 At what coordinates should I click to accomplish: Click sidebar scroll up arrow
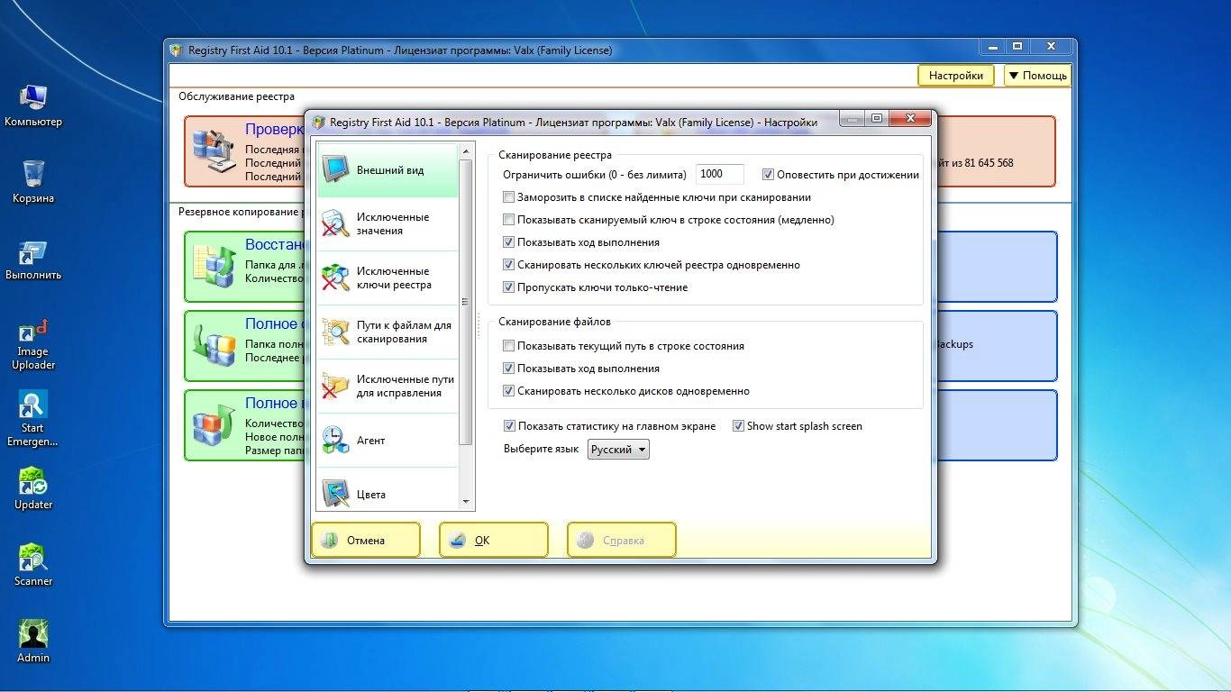coord(466,150)
